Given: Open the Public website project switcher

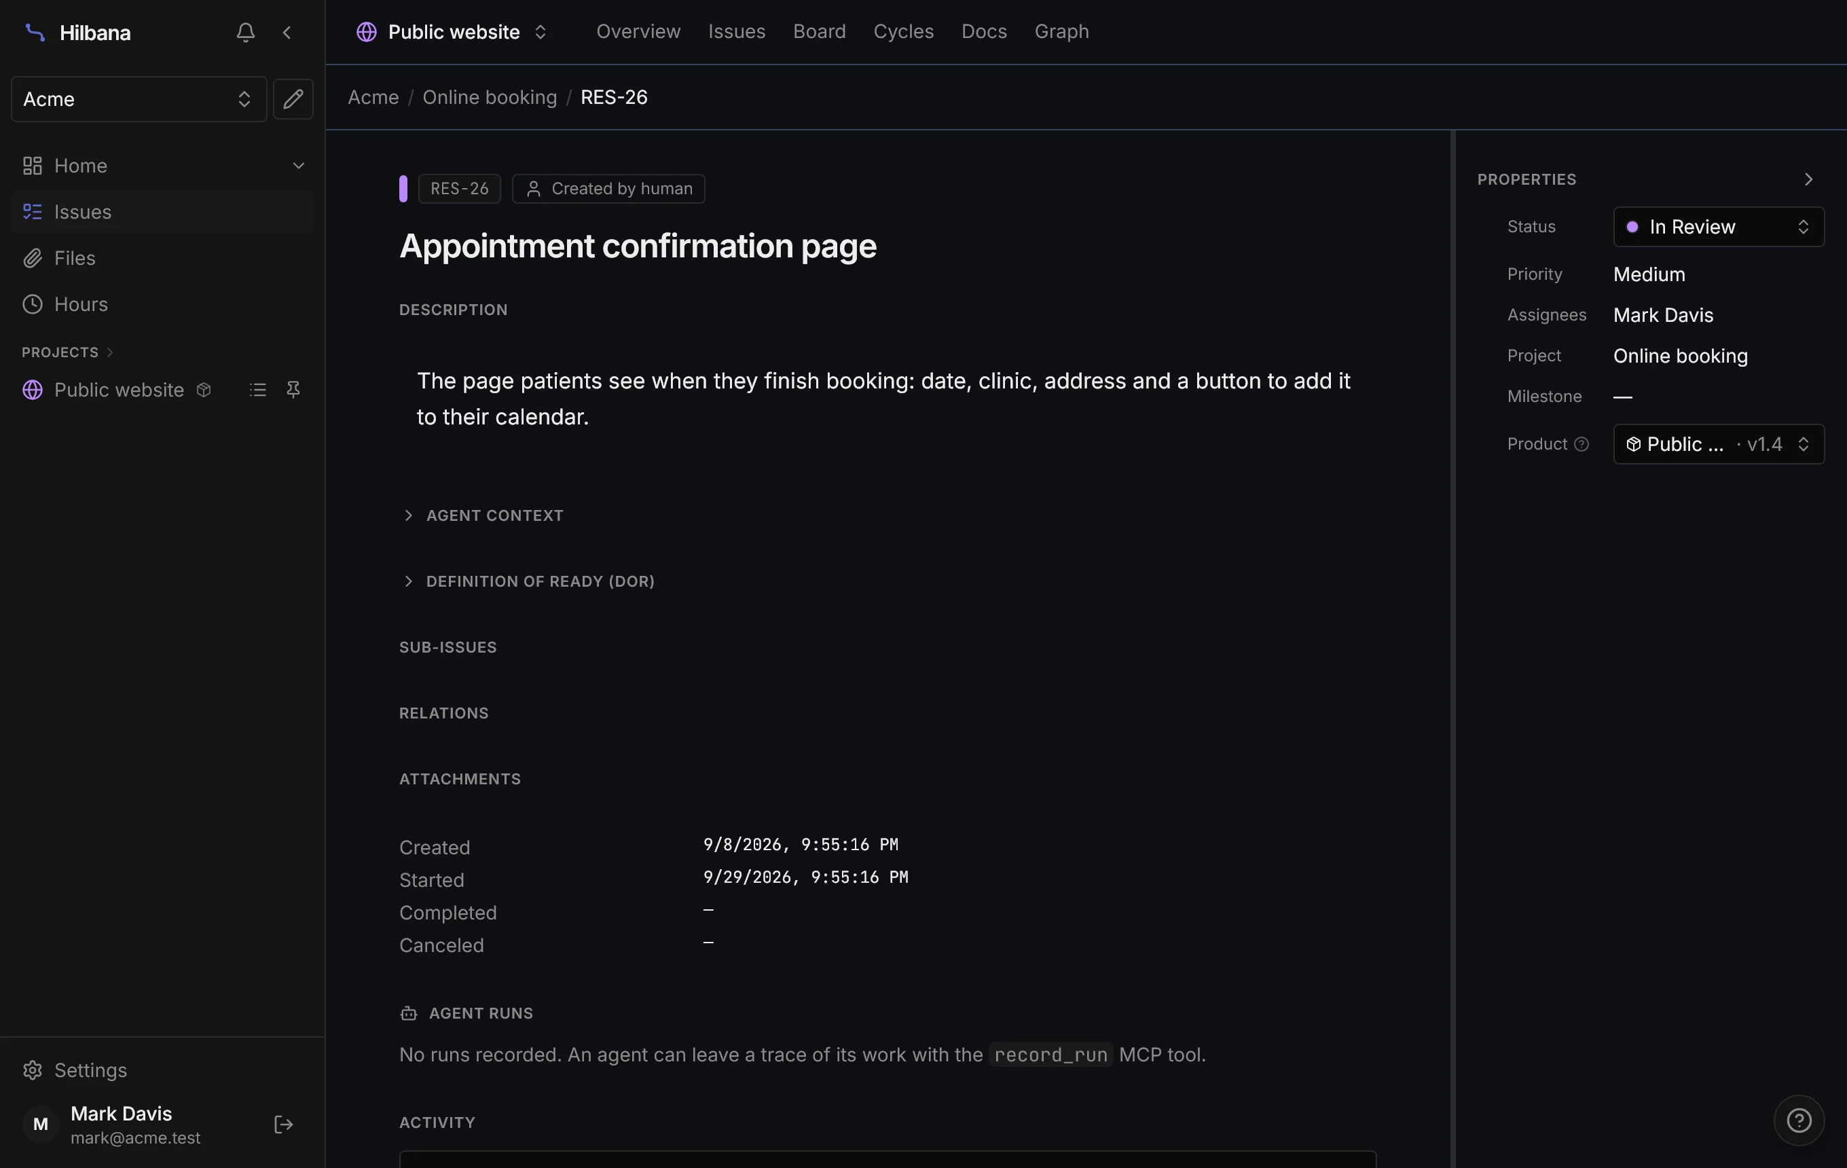Looking at the screenshot, I should (x=452, y=32).
